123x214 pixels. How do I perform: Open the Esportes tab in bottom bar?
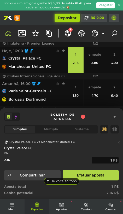click(37, 206)
